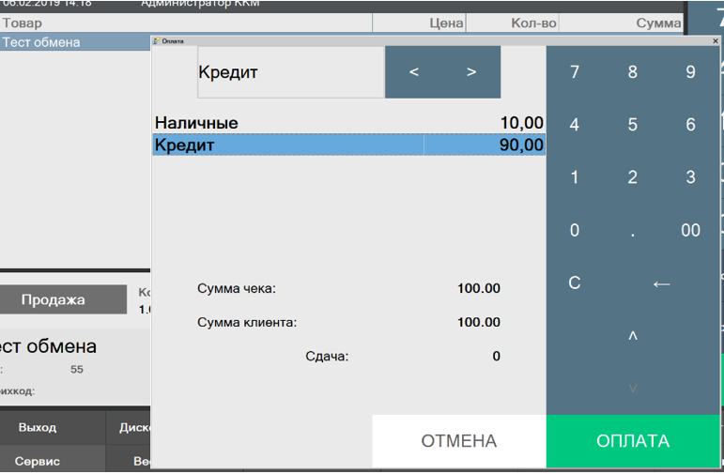This screenshot has height=474, width=724.
Task: Select the Наличные payment row
Action: 348,123
